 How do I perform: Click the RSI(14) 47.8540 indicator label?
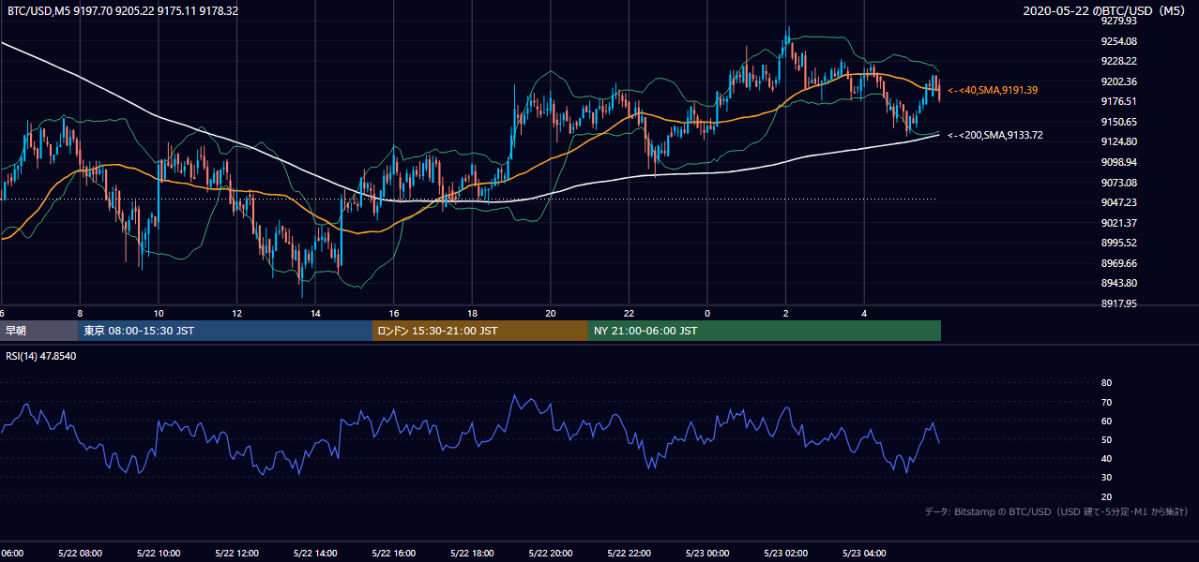tap(41, 356)
